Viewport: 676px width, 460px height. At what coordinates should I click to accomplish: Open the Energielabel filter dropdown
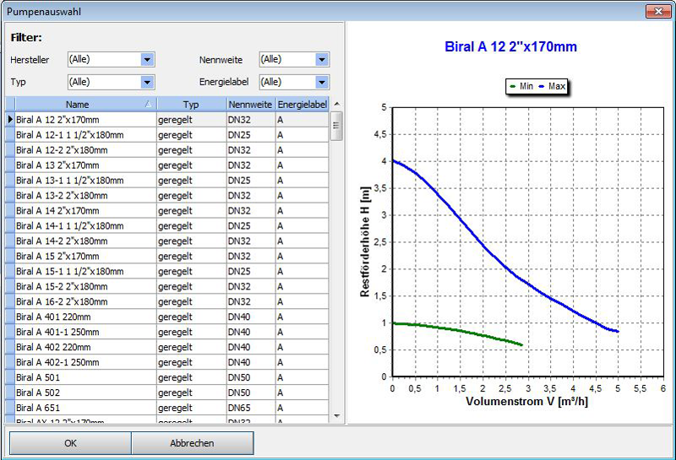click(x=322, y=82)
